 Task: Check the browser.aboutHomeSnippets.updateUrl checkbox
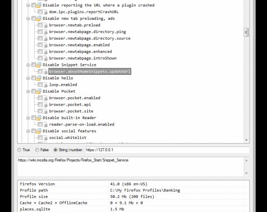[40, 71]
